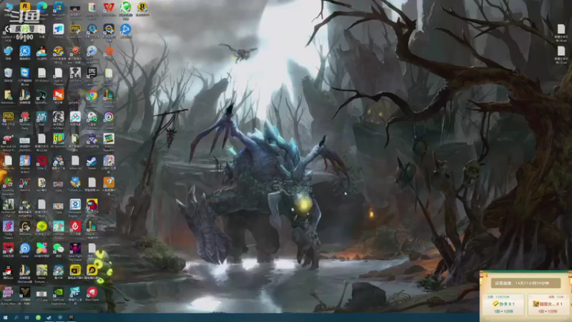572x322 pixels.
Task: Click right reward card in bottom-right popup
Action: point(548,305)
